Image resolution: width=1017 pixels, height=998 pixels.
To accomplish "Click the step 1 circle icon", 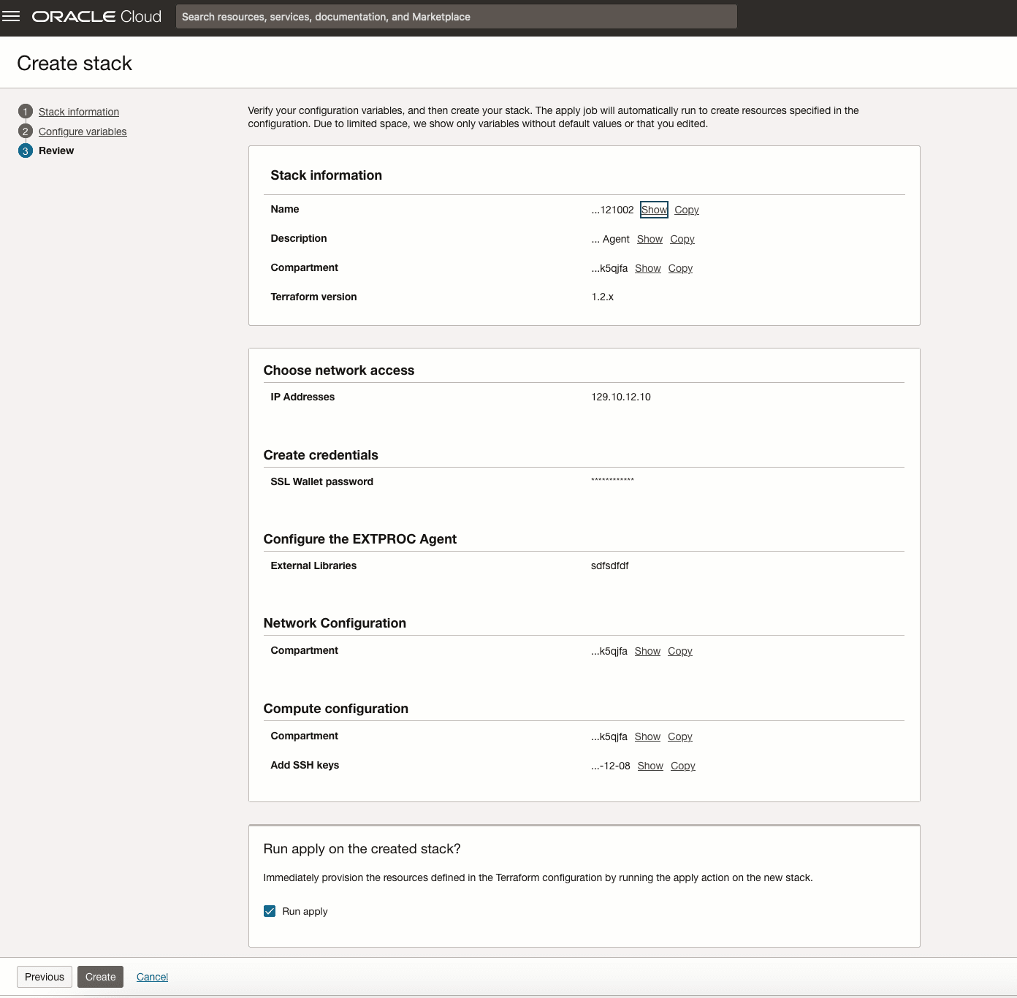I will pos(26,112).
